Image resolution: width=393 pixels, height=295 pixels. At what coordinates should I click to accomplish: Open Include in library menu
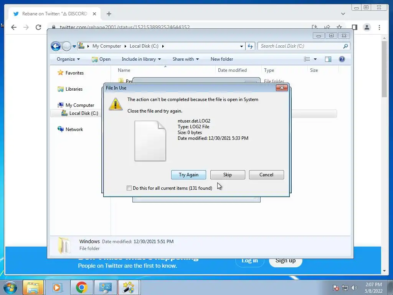[x=141, y=59]
